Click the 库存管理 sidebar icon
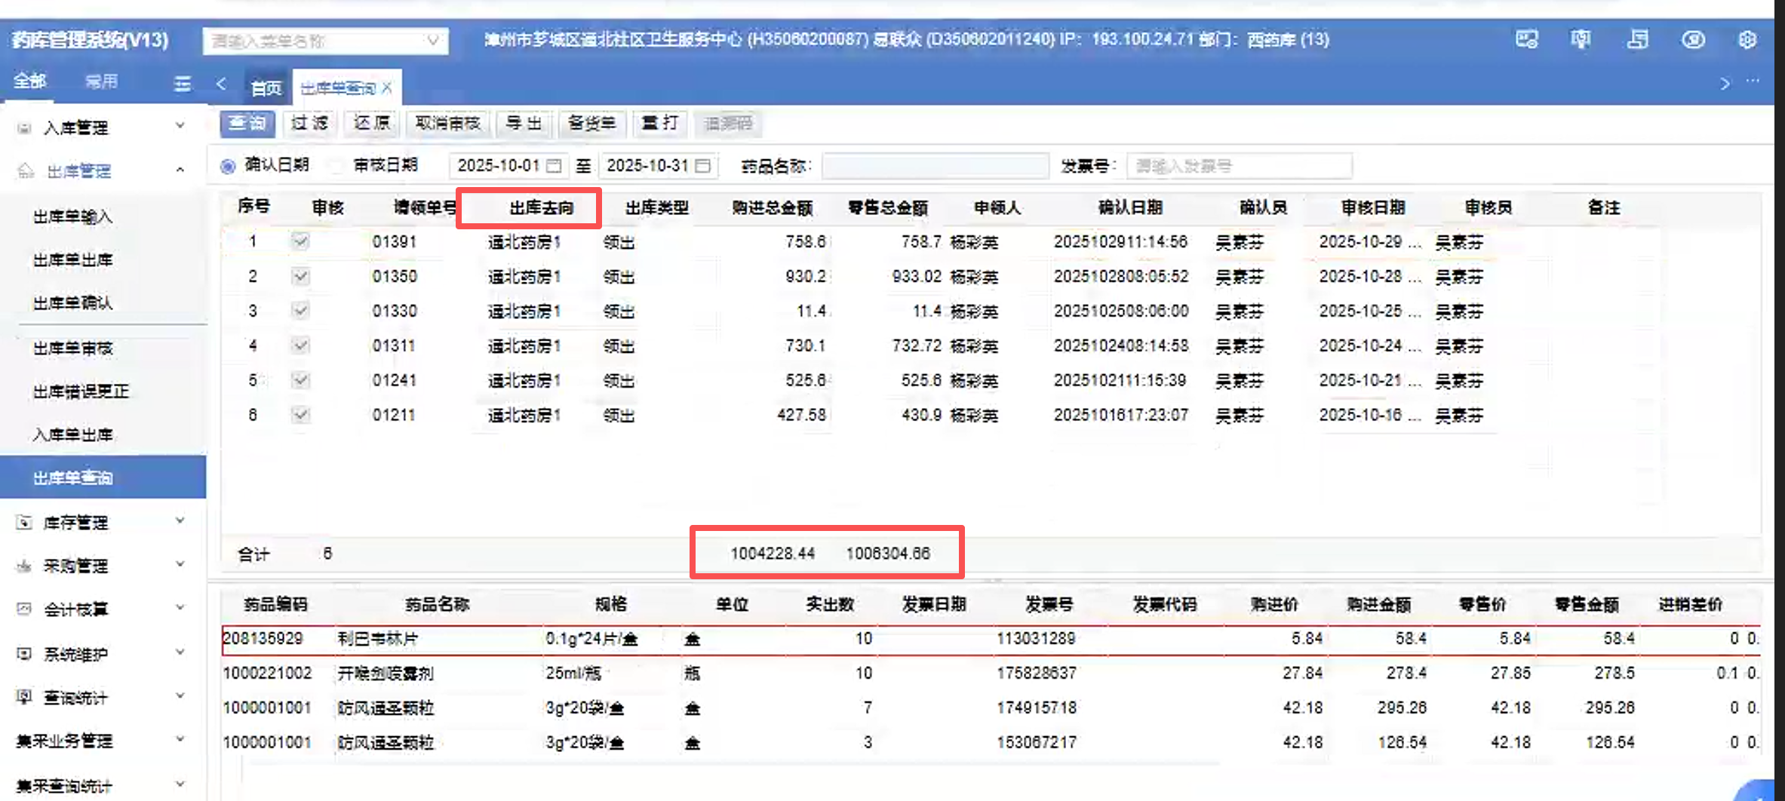 [24, 522]
